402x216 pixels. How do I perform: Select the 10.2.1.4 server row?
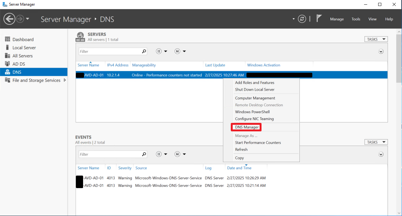pos(232,75)
